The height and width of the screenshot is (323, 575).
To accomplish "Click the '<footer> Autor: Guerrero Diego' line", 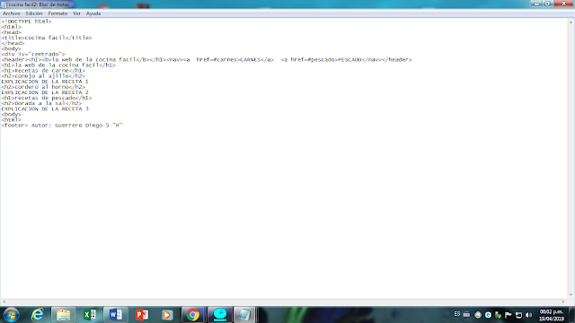I will click(62, 126).
